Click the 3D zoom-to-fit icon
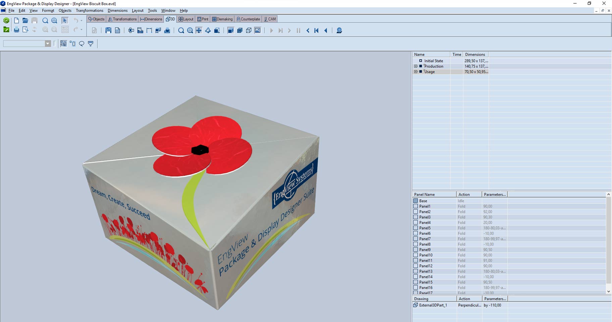The width and height of the screenshot is (612, 322). point(190,31)
